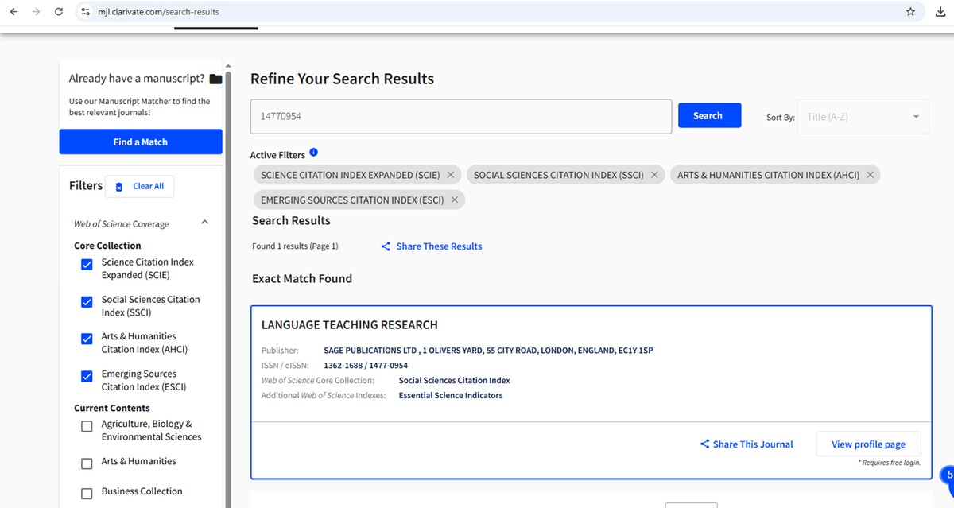The width and height of the screenshot is (954, 508).
Task: Uncheck Emerging Sources Citation Index checkbox
Action: pyautogui.click(x=87, y=376)
